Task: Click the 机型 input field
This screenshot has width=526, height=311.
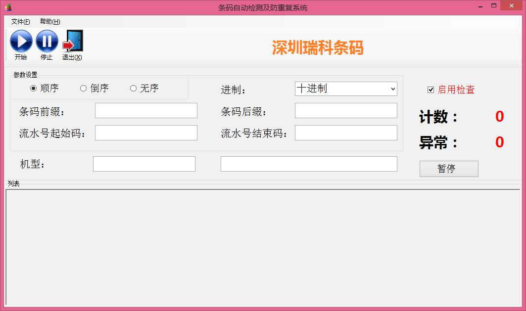Action: pyautogui.click(x=144, y=164)
